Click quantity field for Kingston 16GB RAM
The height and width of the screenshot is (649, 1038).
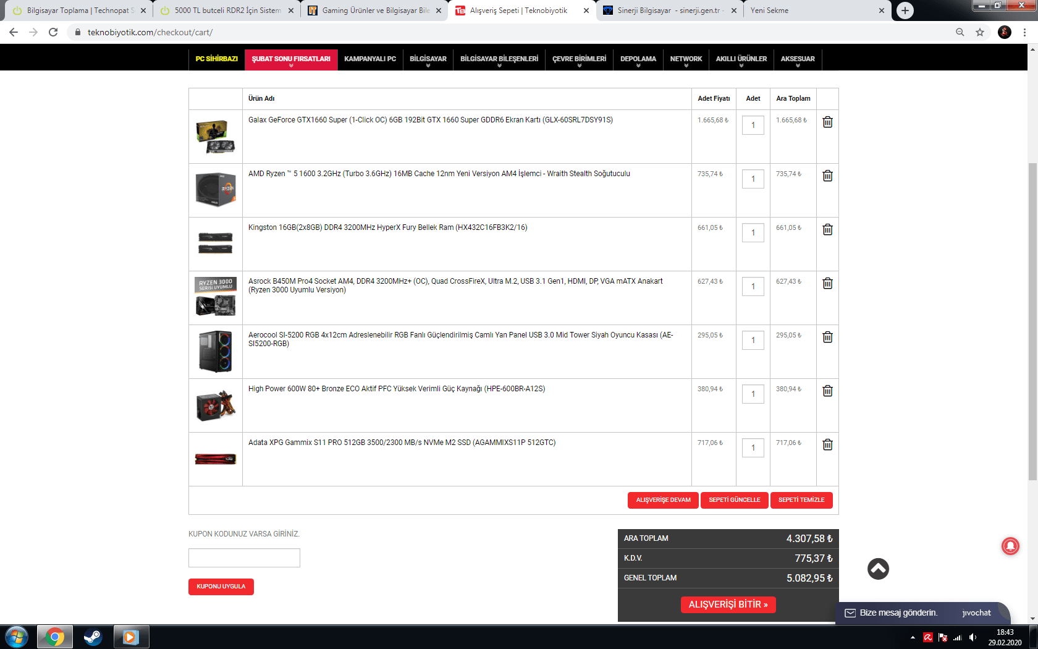[753, 232]
